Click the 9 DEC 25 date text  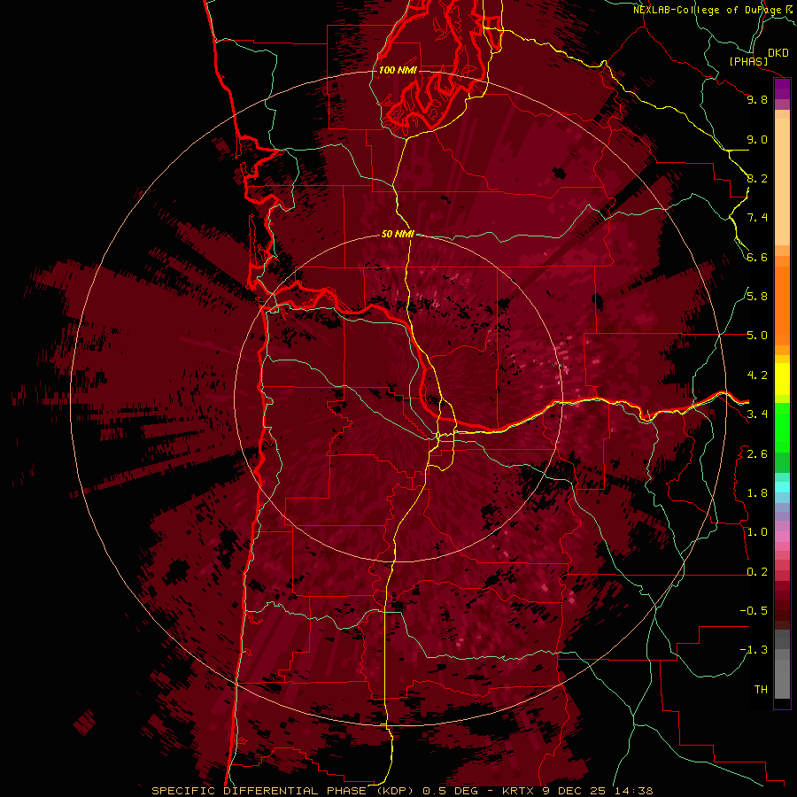pyautogui.click(x=575, y=791)
